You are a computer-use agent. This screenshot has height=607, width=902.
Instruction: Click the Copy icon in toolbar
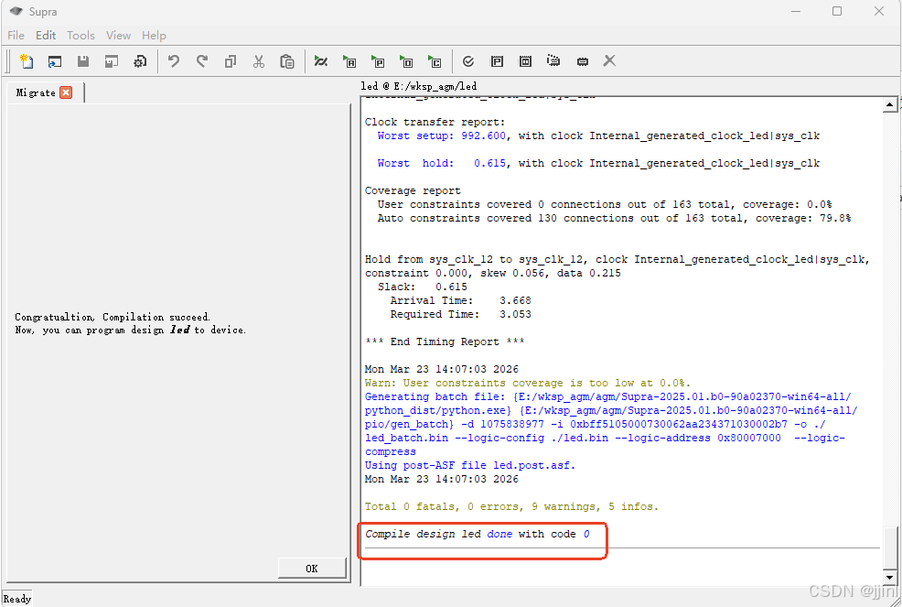231,61
